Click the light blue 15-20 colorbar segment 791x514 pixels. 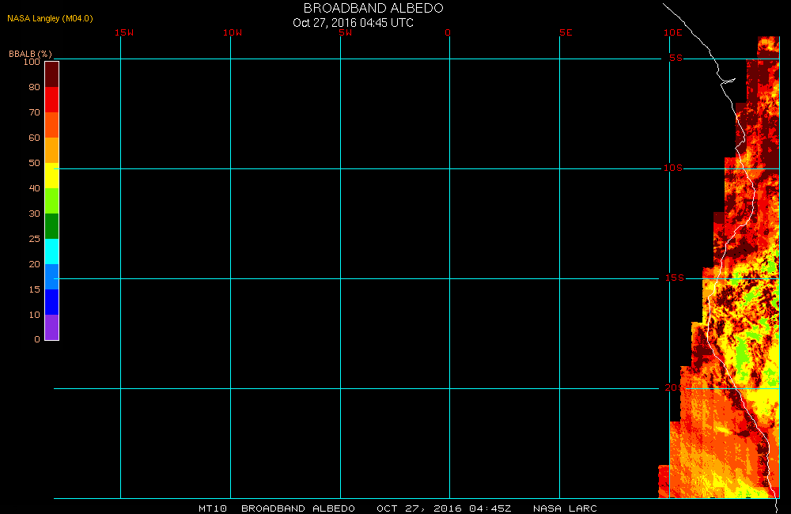pyautogui.click(x=52, y=277)
